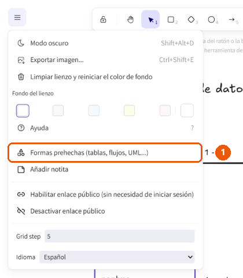The width and height of the screenshot is (243, 278).
Task: Select the Hand pan tool
Action: coord(131,20)
